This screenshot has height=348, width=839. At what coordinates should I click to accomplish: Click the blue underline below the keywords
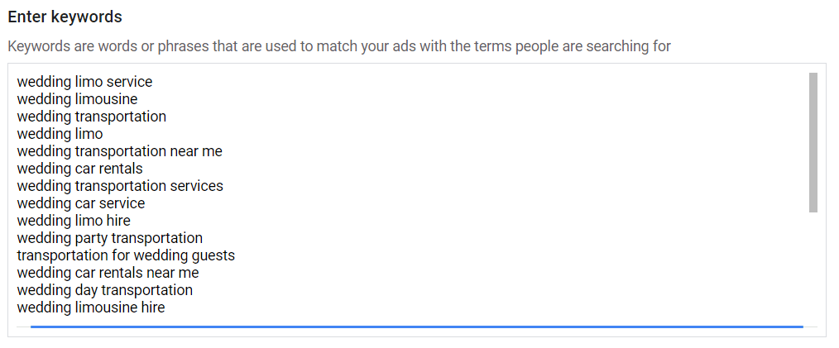point(416,327)
